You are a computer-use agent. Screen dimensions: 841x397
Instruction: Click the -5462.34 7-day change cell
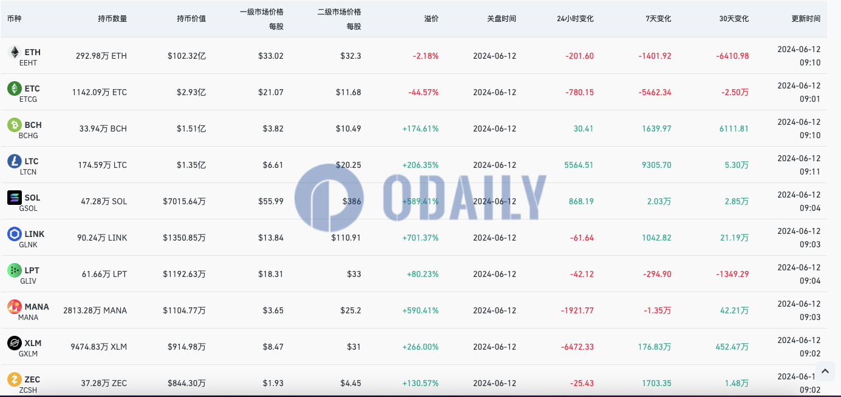[655, 92]
